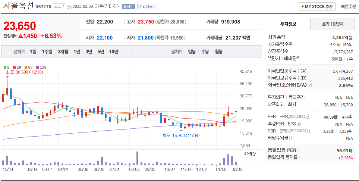Click the 실시간 badge button
Image resolution: width=359 pixels, height=181 pixels.
pos(129,6)
